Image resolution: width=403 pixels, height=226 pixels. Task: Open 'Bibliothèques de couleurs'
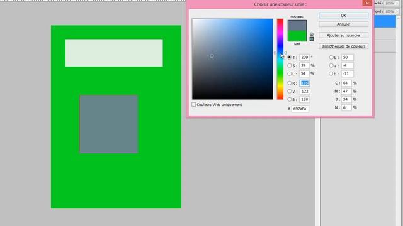343,46
